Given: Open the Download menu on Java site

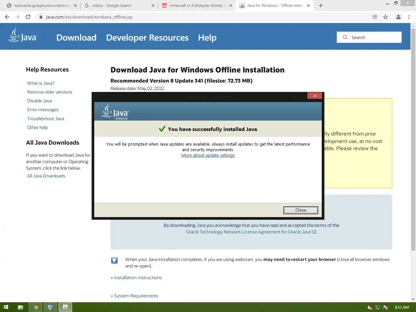Looking at the screenshot, I should coord(76,38).
